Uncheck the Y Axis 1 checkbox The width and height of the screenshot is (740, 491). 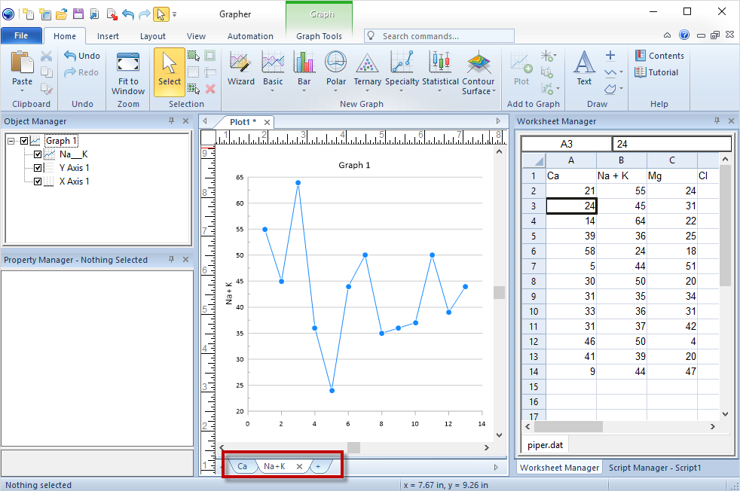[38, 168]
